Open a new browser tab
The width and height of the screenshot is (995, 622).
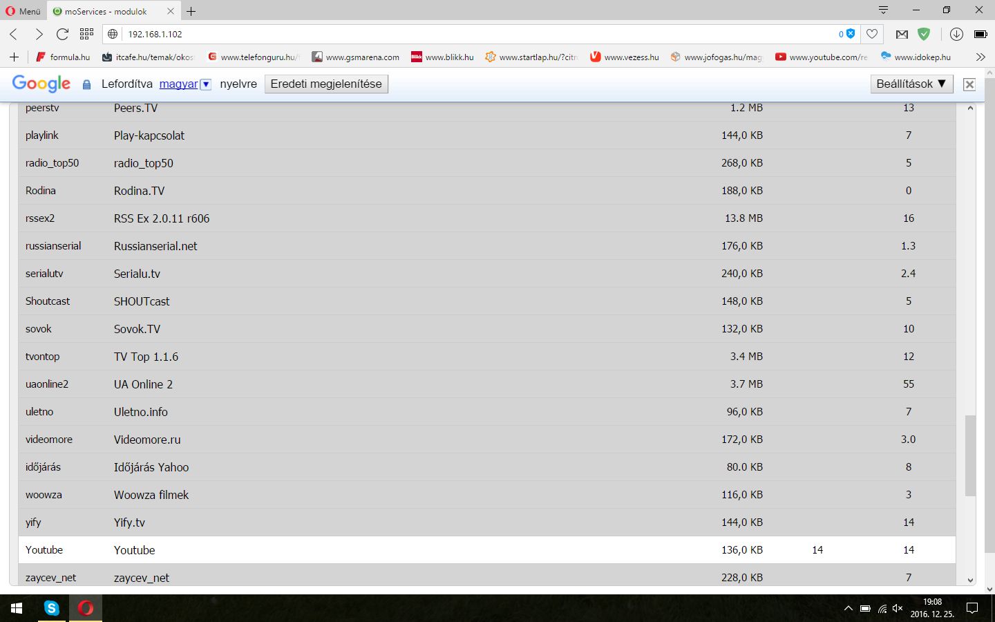pos(191,11)
